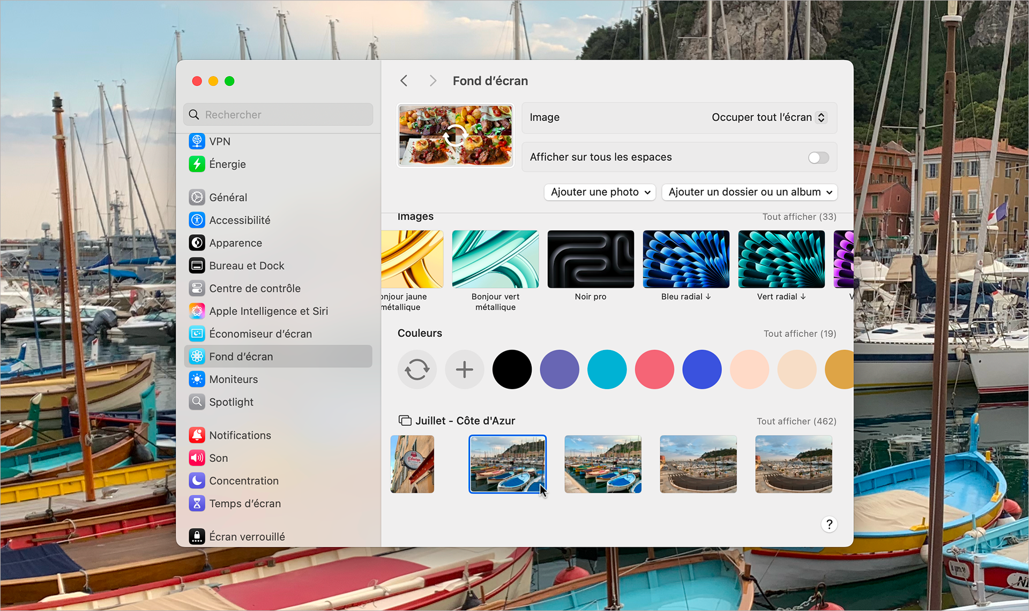Open Apple Intelligence et Siri settings
Viewport: 1029px width, 611px height.
tap(197, 311)
